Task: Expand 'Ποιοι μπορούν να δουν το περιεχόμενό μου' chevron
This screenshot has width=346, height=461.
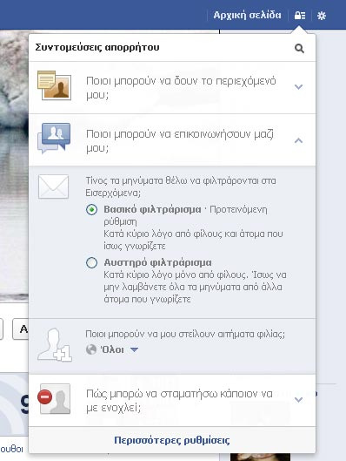Action: point(298,87)
